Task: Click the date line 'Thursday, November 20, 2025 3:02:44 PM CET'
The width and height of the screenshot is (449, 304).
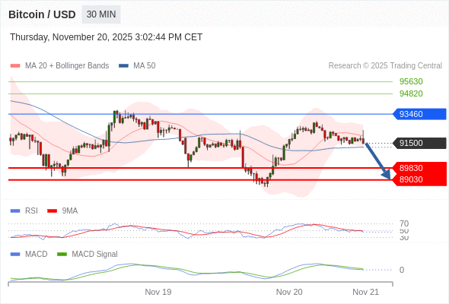Action: click(x=107, y=37)
